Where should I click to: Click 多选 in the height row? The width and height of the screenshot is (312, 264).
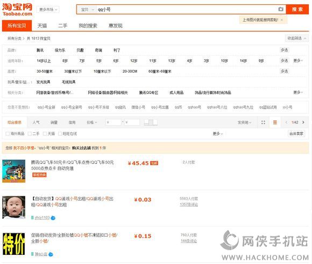(x=284, y=71)
